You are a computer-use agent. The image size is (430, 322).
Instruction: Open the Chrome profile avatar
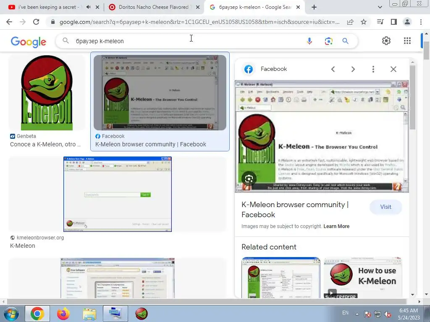click(x=407, y=22)
